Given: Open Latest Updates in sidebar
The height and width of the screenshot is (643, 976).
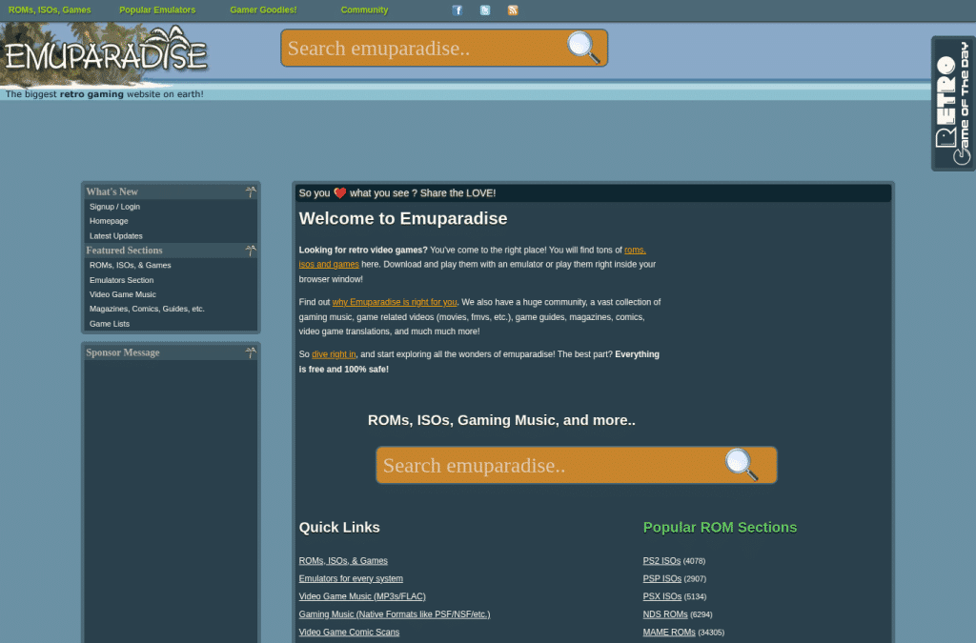Looking at the screenshot, I should [115, 235].
